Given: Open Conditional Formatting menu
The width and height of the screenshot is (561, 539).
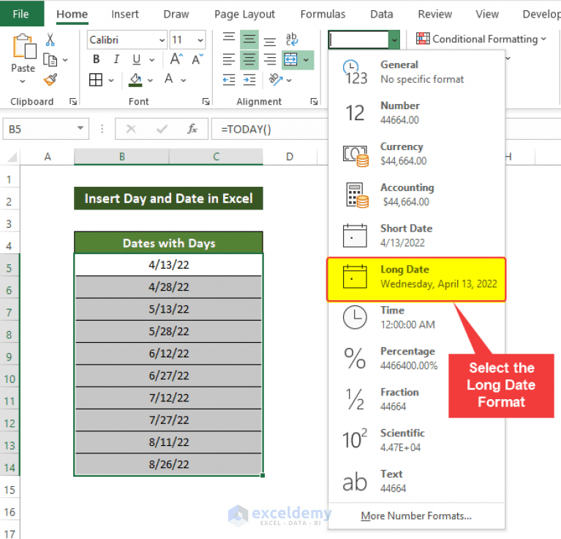Looking at the screenshot, I should [x=481, y=39].
